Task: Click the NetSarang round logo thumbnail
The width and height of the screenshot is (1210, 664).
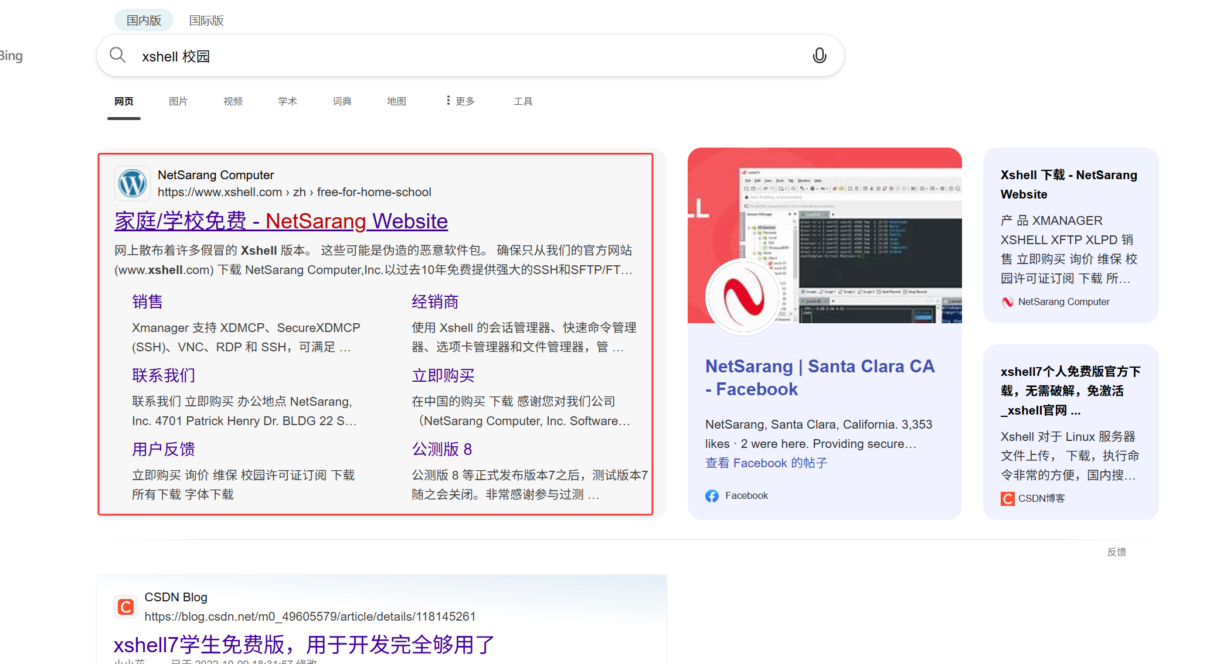Action: coord(743,297)
